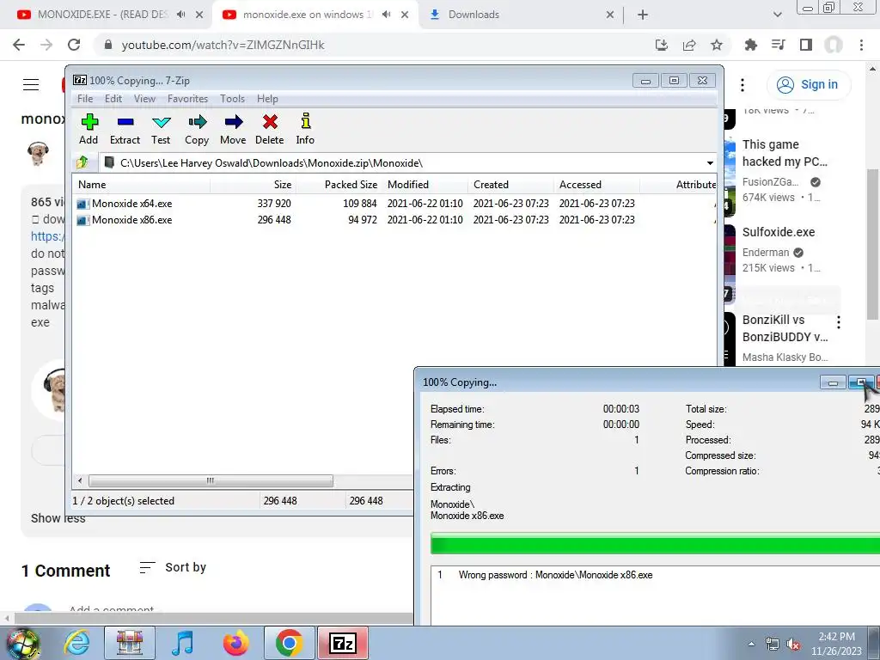Click the green extraction progress bar

[x=654, y=544]
